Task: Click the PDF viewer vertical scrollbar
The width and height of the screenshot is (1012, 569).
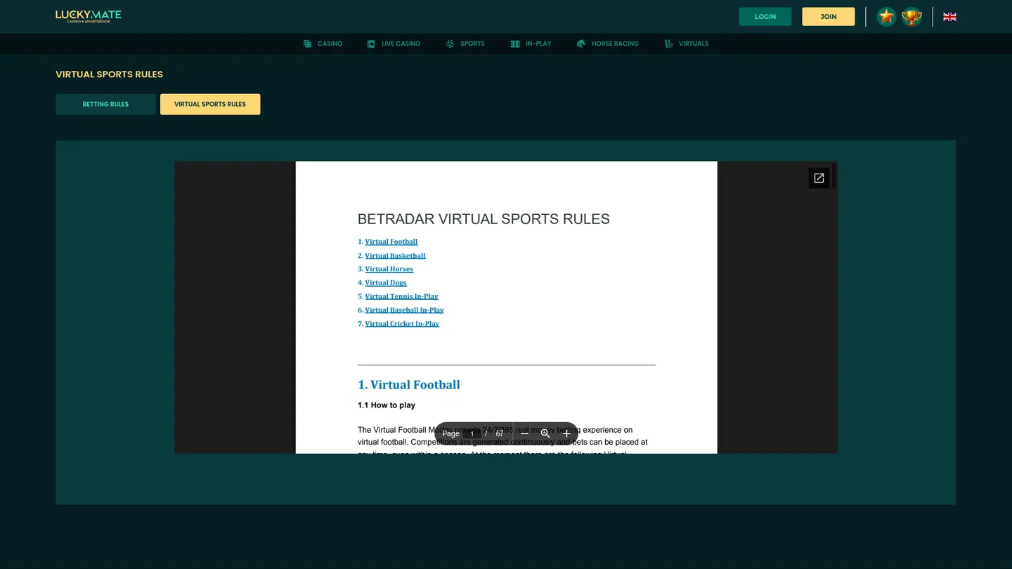Action: tap(834, 176)
